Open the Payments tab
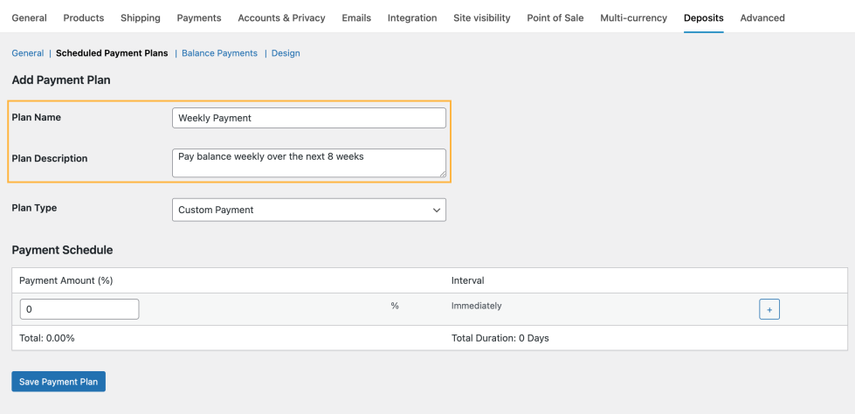This screenshot has width=855, height=414. pyautogui.click(x=199, y=17)
